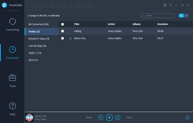Minimize the TuneCable window

tap(176, 5)
